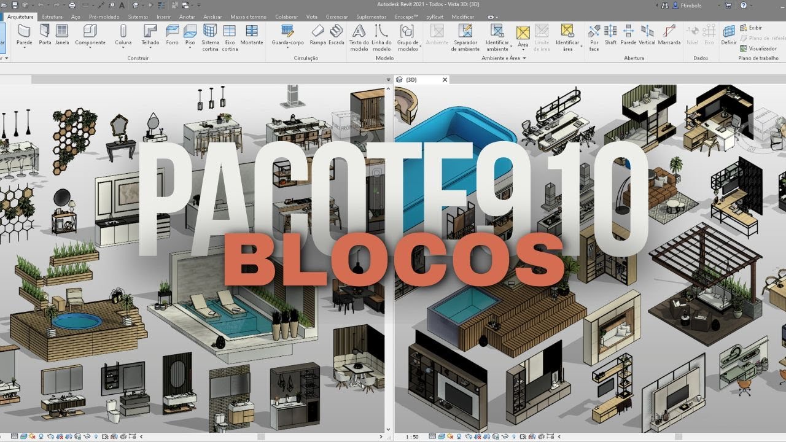Switch to the Estrutura tab

pos(52,17)
